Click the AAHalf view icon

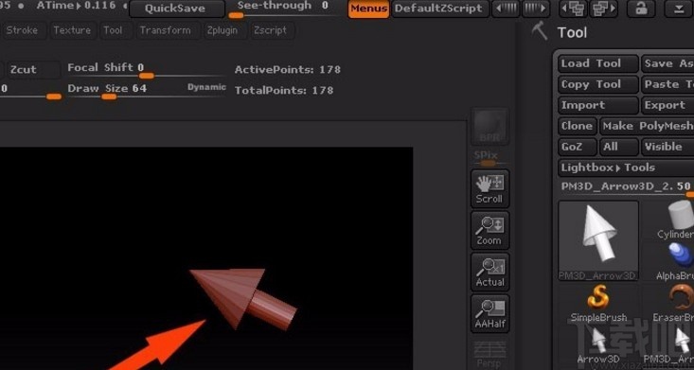tap(489, 313)
